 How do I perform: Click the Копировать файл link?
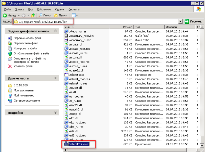tap(25, 48)
